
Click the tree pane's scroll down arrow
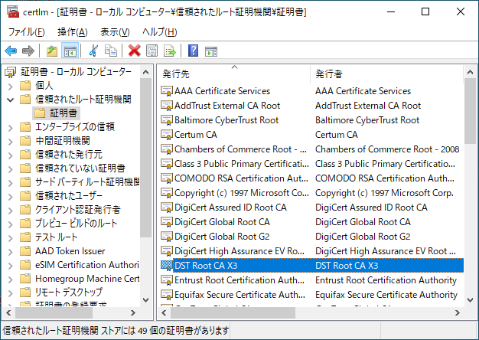tap(146, 299)
